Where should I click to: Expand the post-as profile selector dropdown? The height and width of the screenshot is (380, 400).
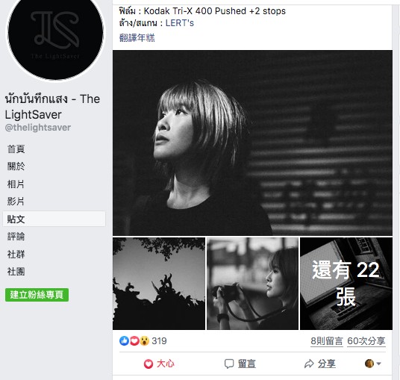coord(373,364)
